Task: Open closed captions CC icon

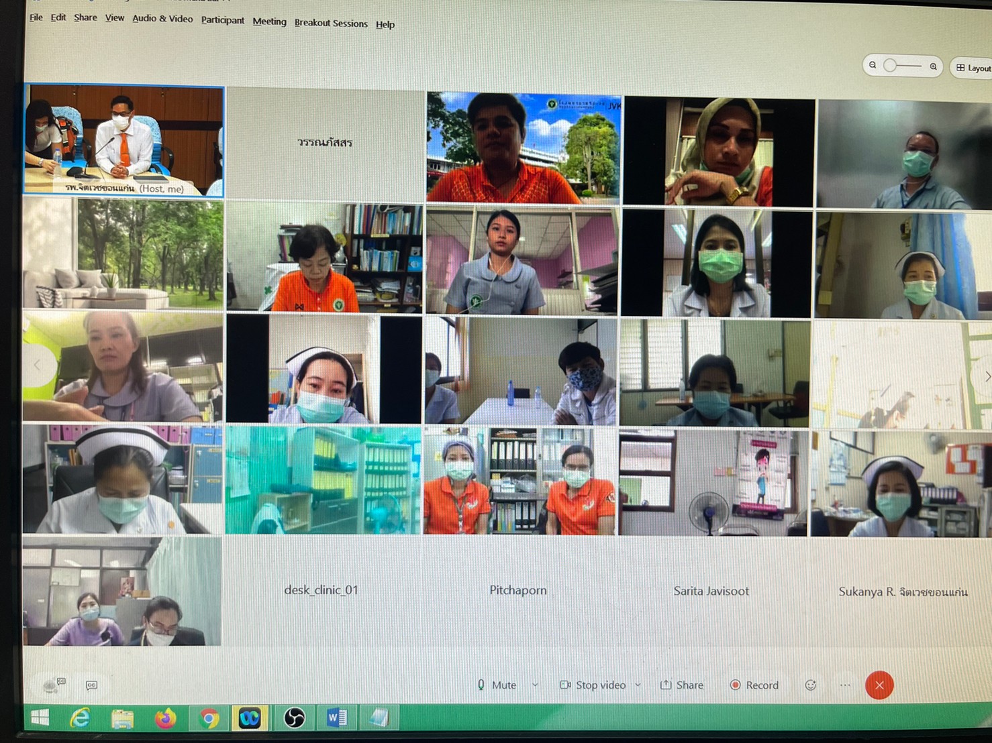Action: (x=92, y=685)
